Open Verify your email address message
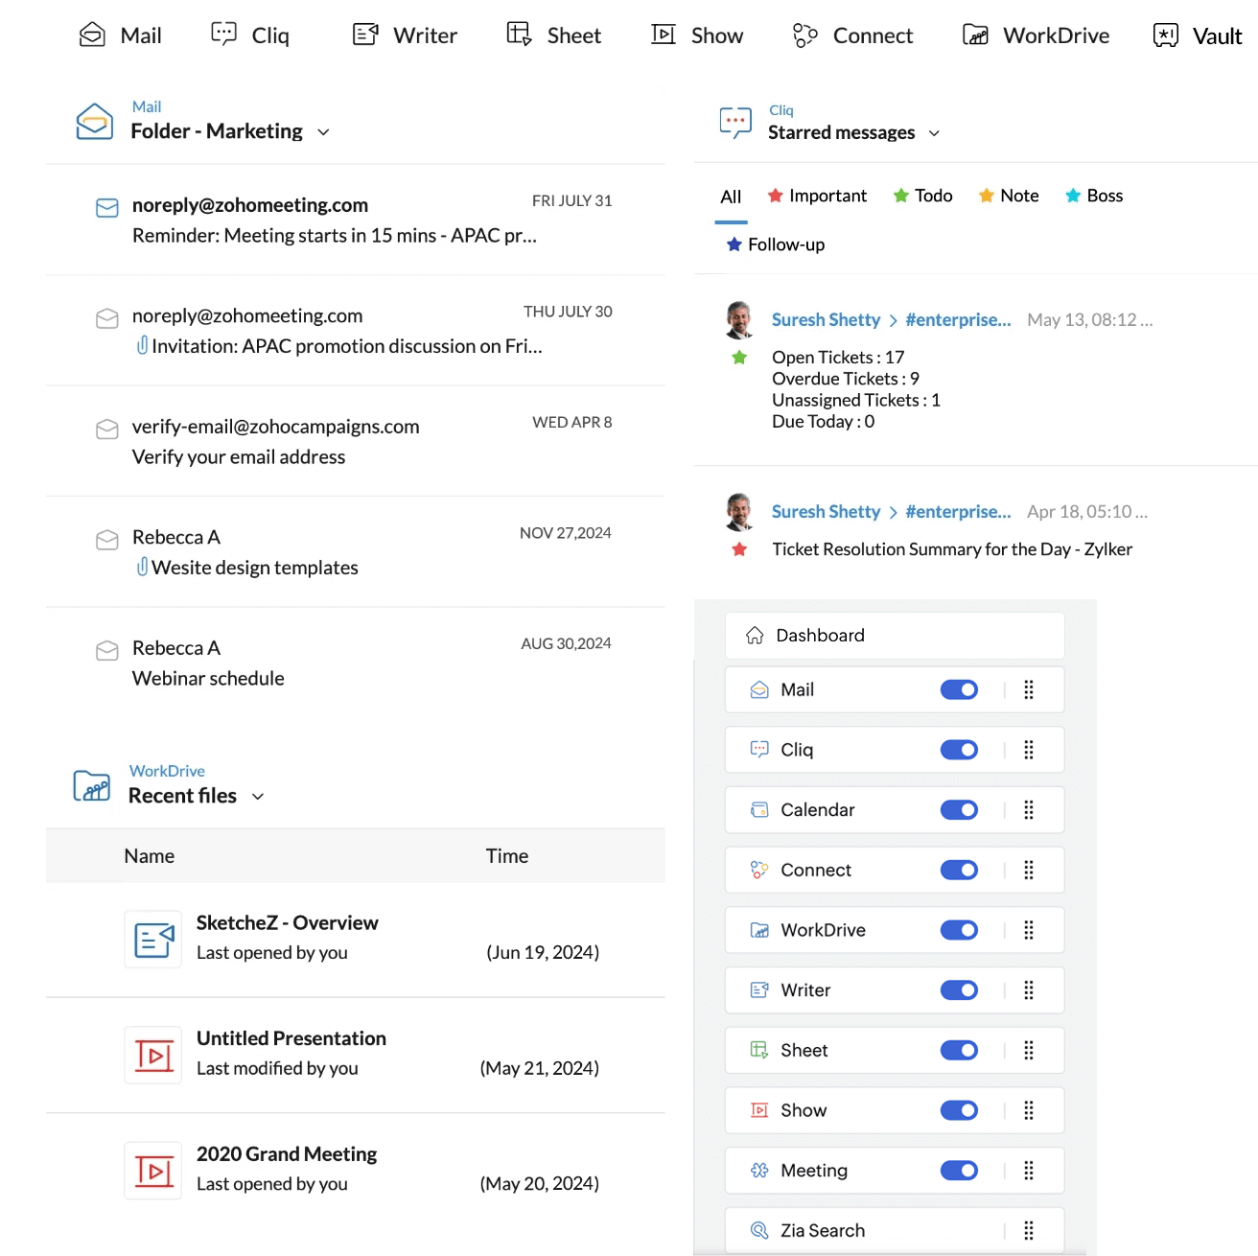 tap(356, 441)
